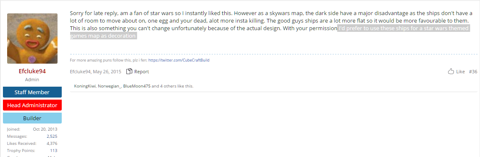The height and width of the screenshot is (157, 480).
Task: Click the Efcluke94 author name beside the post date
Action: click(x=80, y=72)
